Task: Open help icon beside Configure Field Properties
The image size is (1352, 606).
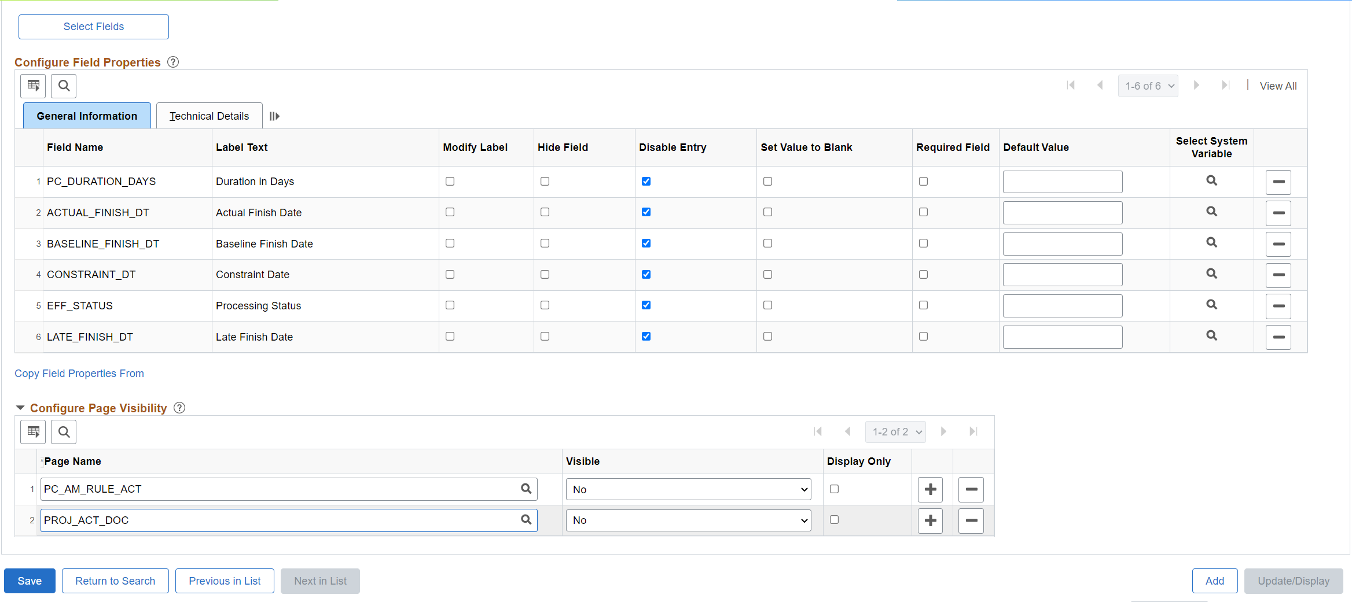Action: click(173, 62)
